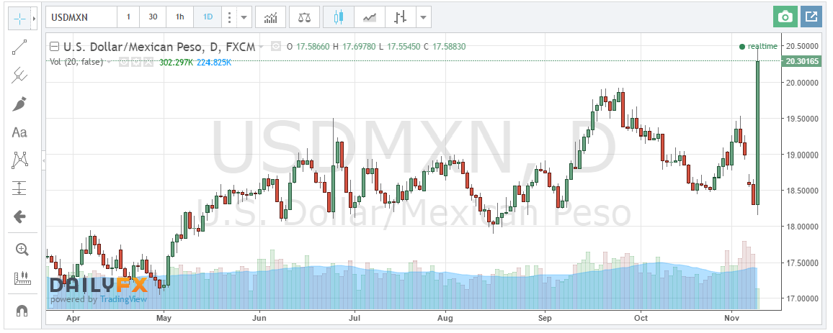Viewport: 833px width, 333px height.
Task: Open chart style dropdown arrow
Action: [423, 17]
